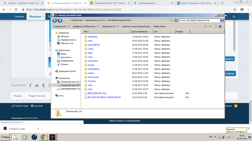Click the Новая папка button
This screenshot has width=252, height=141.
pyautogui.click(x=159, y=26)
